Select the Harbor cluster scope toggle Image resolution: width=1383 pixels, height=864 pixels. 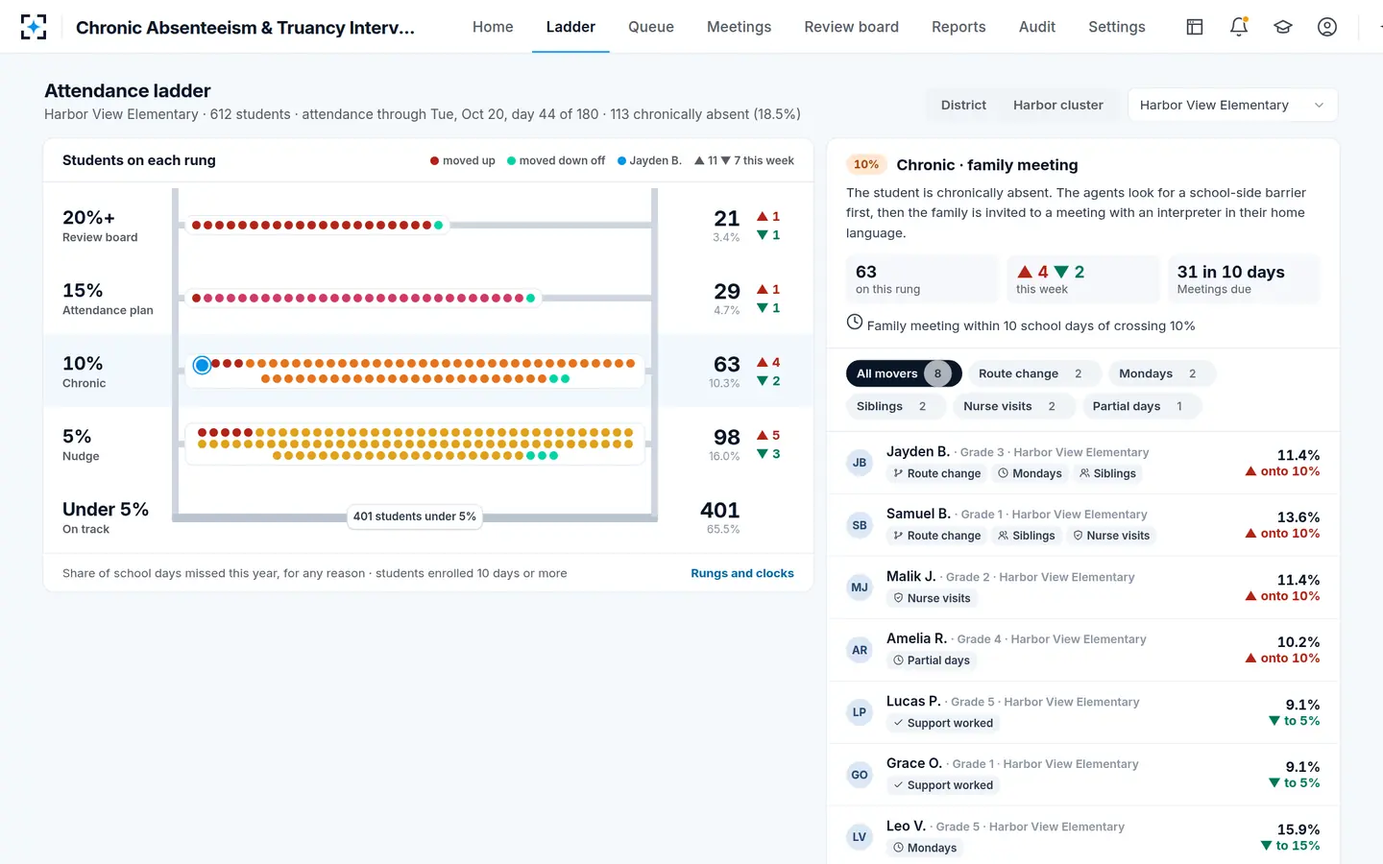[x=1058, y=106]
